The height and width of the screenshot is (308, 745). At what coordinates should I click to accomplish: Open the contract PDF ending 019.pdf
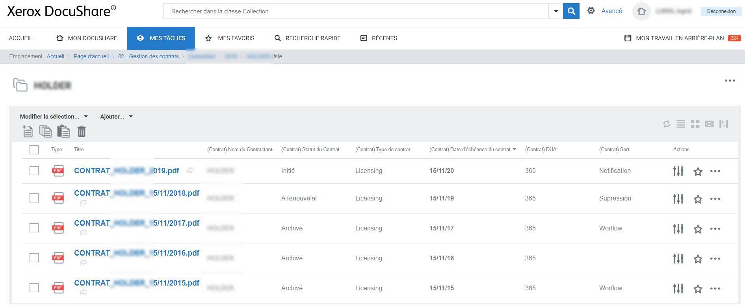tap(126, 171)
